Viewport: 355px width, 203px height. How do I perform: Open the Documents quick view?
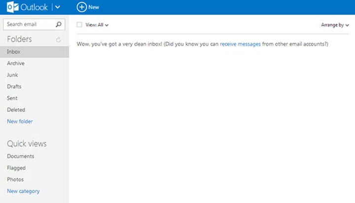[x=21, y=156]
